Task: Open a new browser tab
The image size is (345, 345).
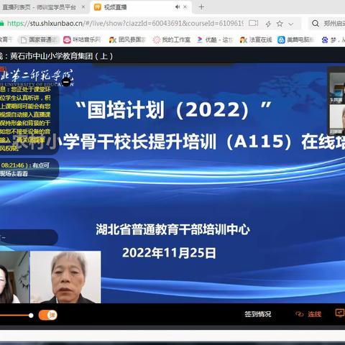Action: pyautogui.click(x=201, y=7)
